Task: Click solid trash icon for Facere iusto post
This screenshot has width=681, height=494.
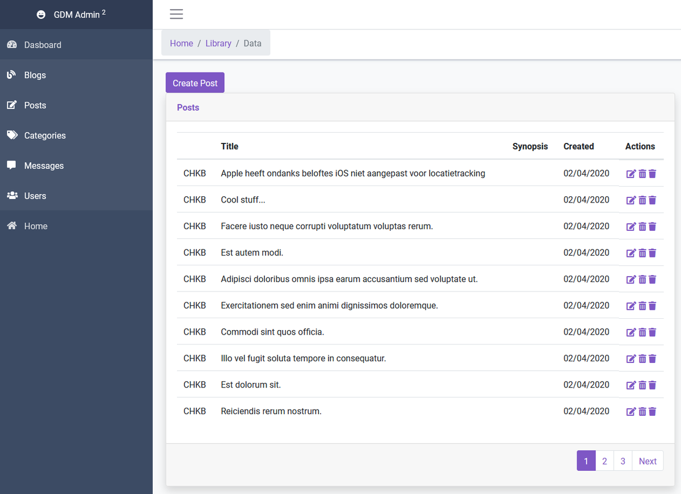Action: (x=653, y=227)
